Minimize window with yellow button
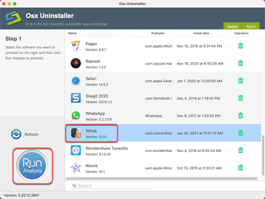The width and height of the screenshot is (265, 199). (x=9, y=4)
